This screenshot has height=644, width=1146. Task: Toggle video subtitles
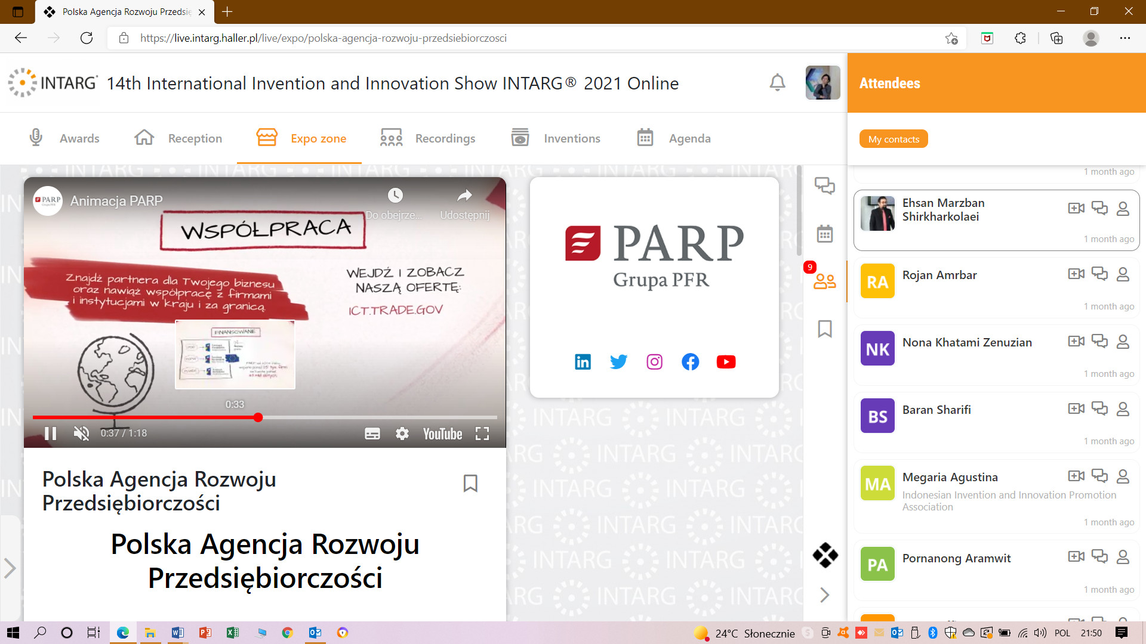pyautogui.click(x=372, y=434)
